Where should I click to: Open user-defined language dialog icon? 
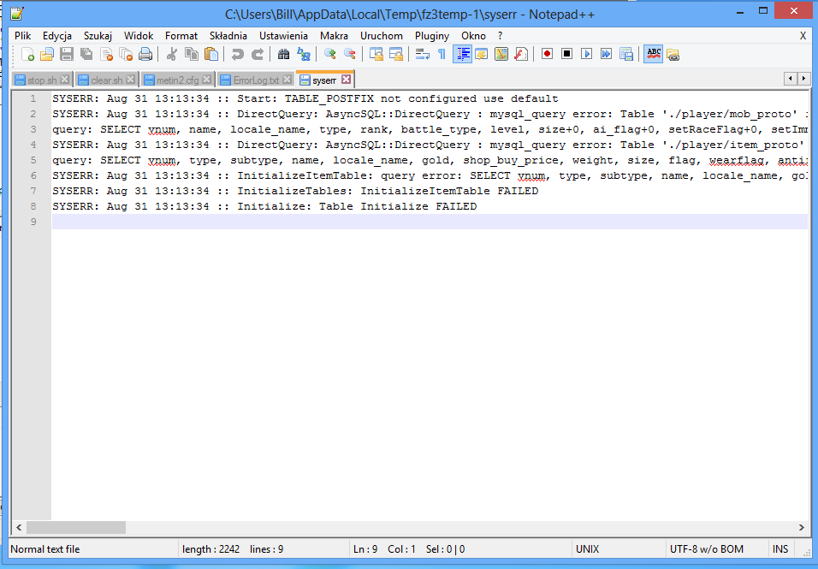482,54
